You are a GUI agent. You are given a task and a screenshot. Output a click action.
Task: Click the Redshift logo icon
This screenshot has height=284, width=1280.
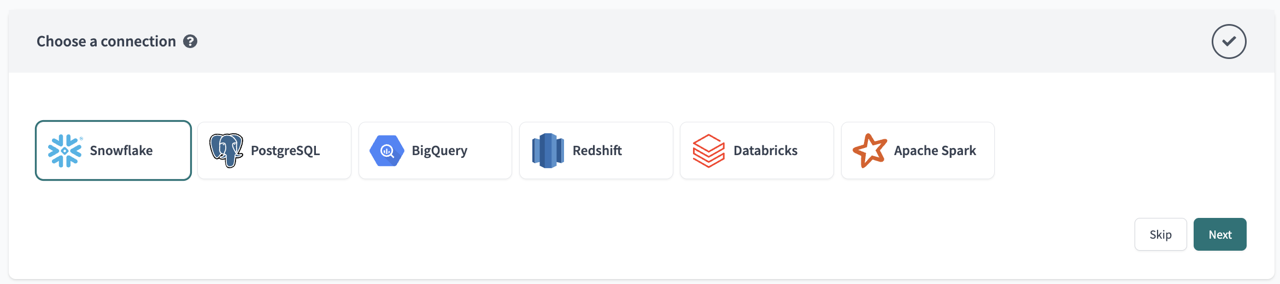pyautogui.click(x=548, y=151)
